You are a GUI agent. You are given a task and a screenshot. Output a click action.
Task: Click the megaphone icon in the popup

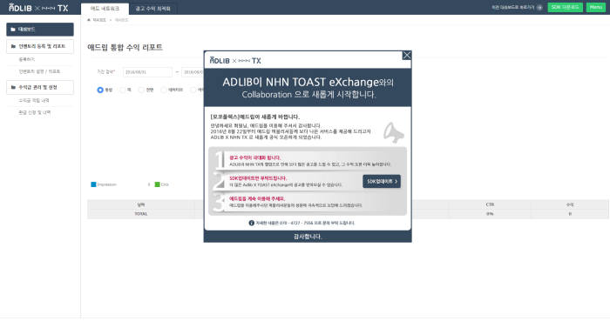point(393,133)
